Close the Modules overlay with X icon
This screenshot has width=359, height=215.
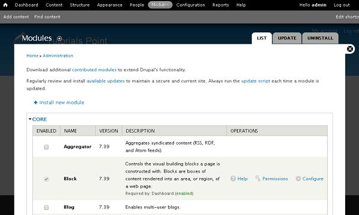pos(350,49)
